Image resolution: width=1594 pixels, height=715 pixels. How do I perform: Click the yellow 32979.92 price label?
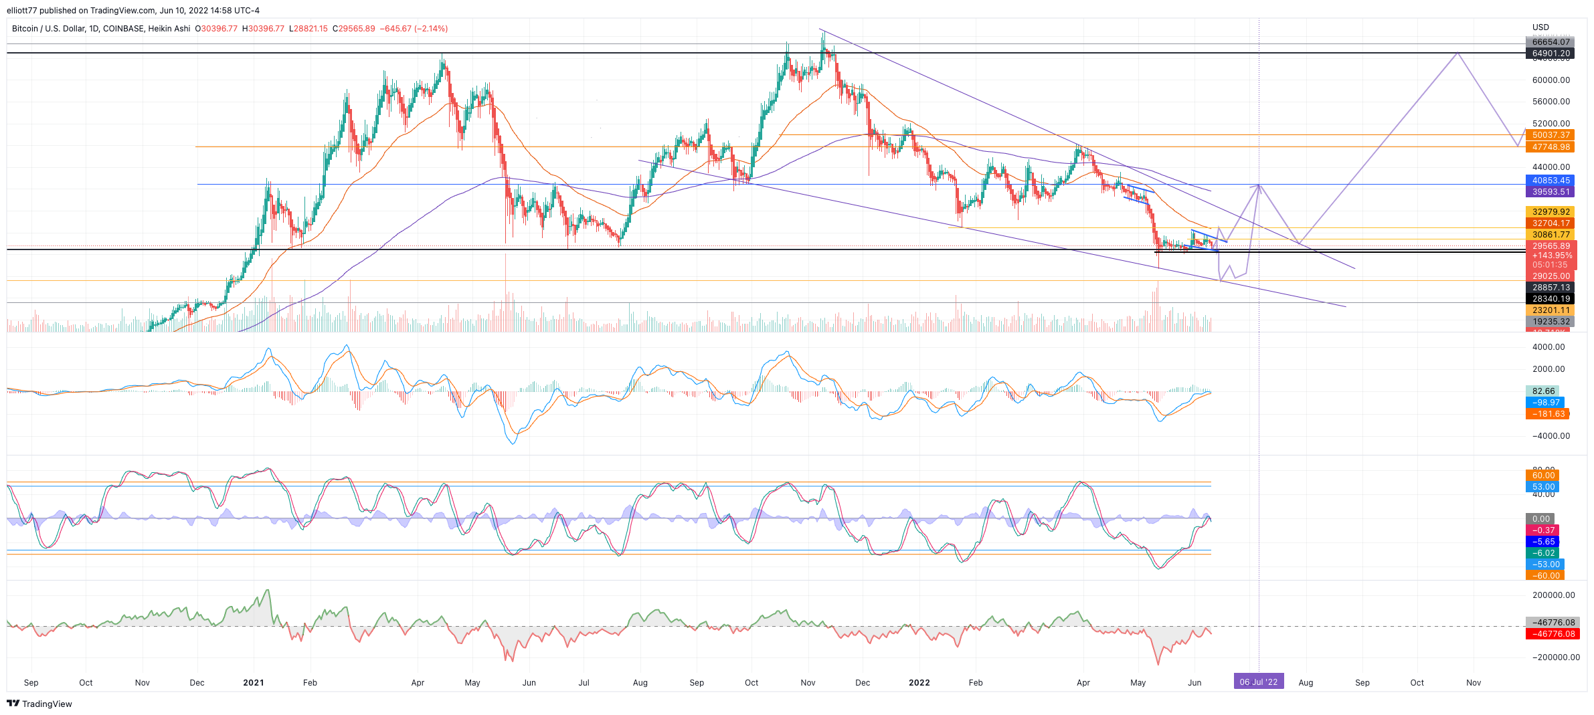(1550, 212)
